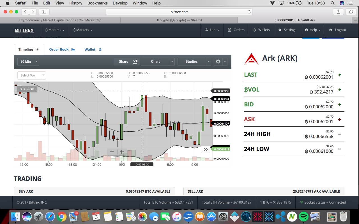Click the Bittrex logo in the navbar
This screenshot has height=224, width=359.
[24, 30]
